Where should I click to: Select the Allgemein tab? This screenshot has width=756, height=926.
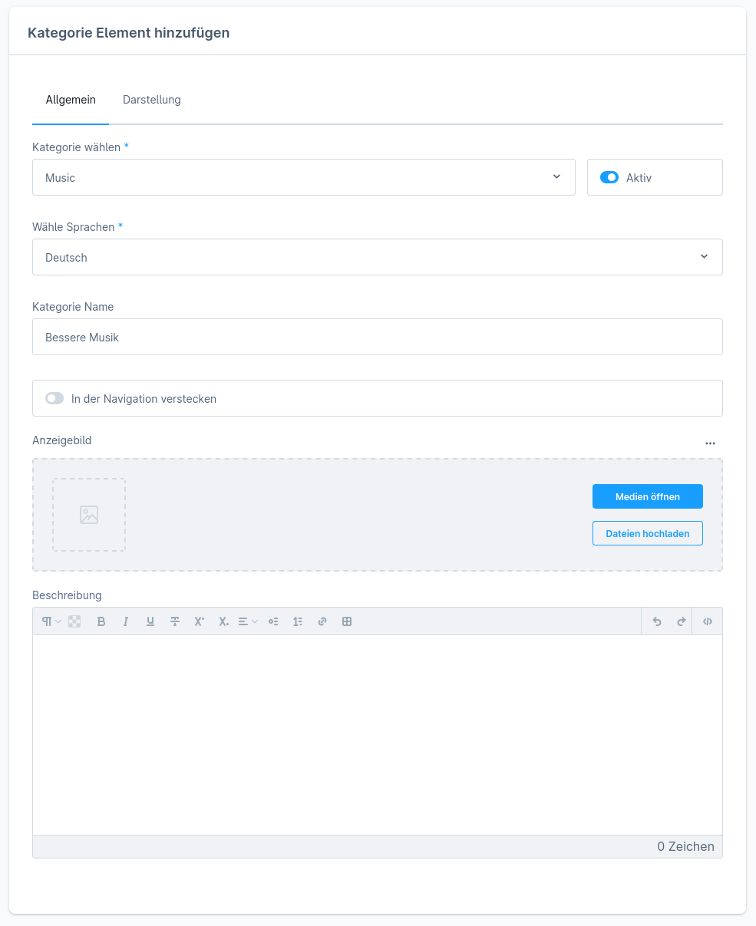click(x=71, y=100)
